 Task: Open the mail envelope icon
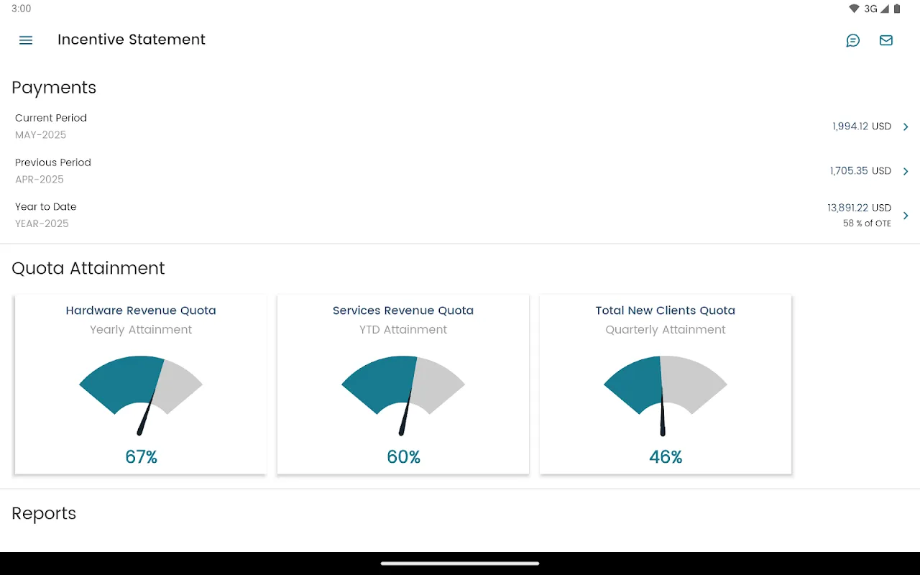coord(886,40)
